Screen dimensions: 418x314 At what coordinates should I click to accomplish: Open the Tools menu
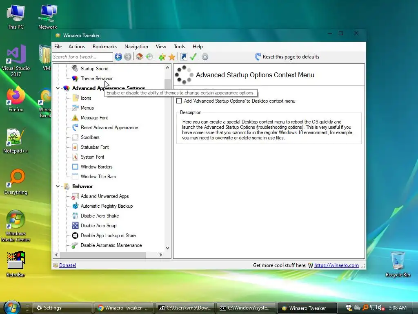coord(179,47)
